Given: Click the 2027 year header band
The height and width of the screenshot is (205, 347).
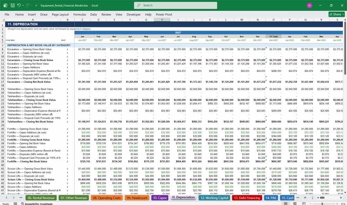Looking at the screenshot, I should pyautogui.click(x=178, y=33).
